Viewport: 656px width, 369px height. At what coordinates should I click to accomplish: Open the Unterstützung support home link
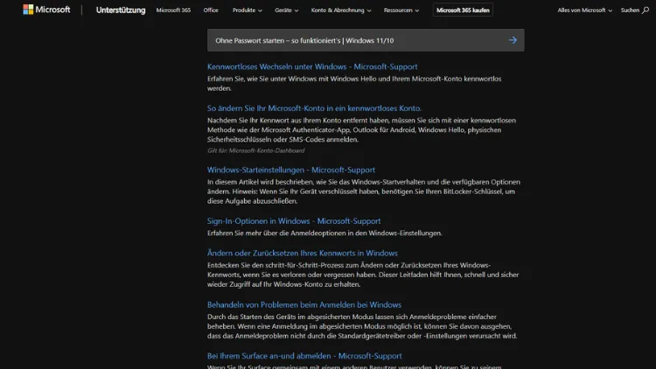(x=121, y=10)
